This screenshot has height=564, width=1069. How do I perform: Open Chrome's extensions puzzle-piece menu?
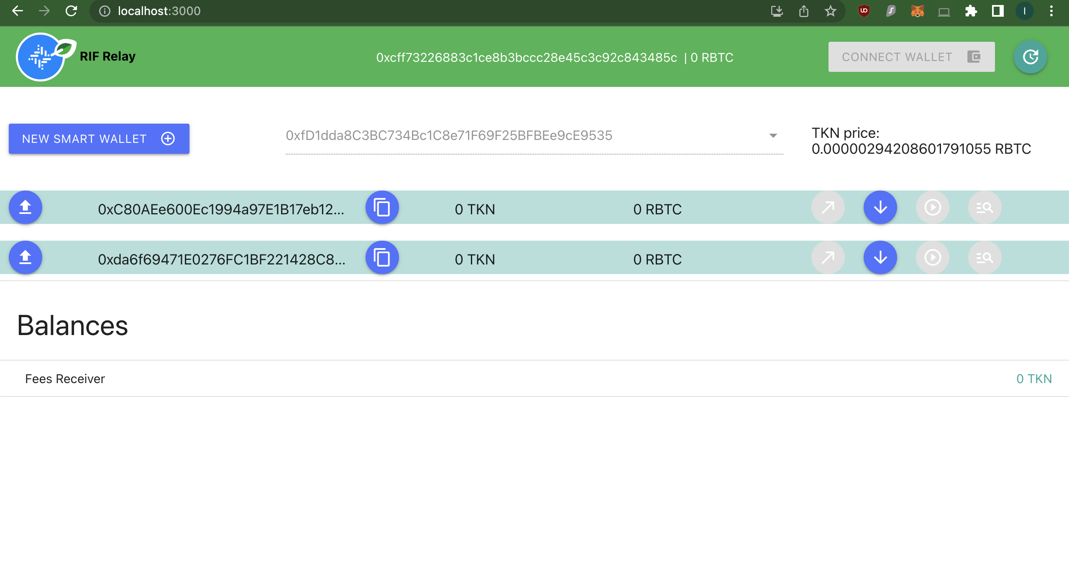pyautogui.click(x=971, y=11)
